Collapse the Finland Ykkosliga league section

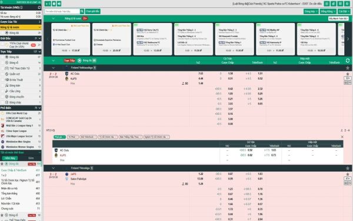click(53, 168)
